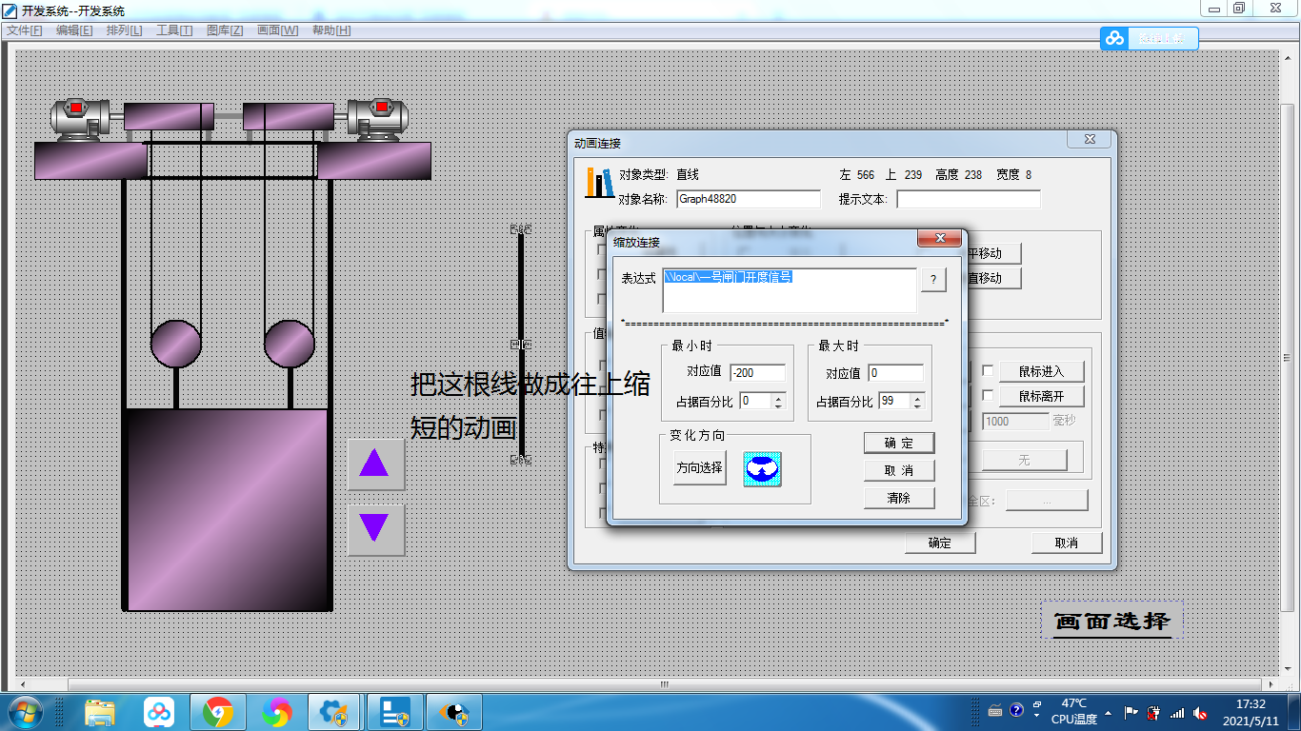
Task: Open the Windows Start menu
Action: (24, 712)
